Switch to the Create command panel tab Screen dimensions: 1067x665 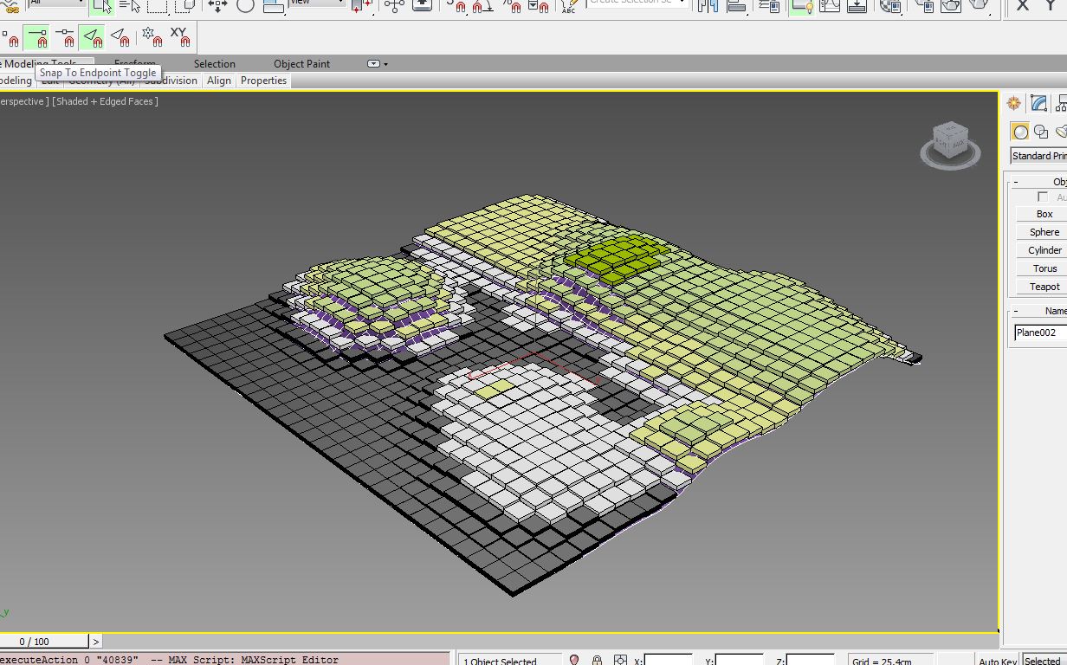tap(1013, 104)
